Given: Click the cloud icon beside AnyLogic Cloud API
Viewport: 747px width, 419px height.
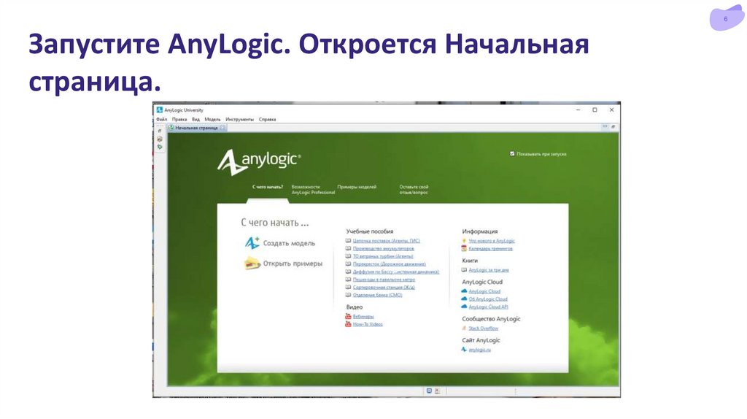Looking at the screenshot, I should point(464,307).
